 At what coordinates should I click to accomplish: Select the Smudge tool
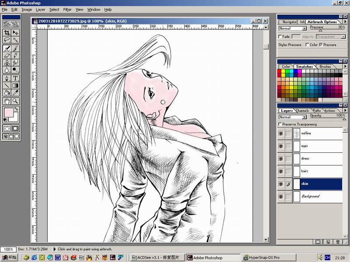pyautogui.click(x=15, y=62)
